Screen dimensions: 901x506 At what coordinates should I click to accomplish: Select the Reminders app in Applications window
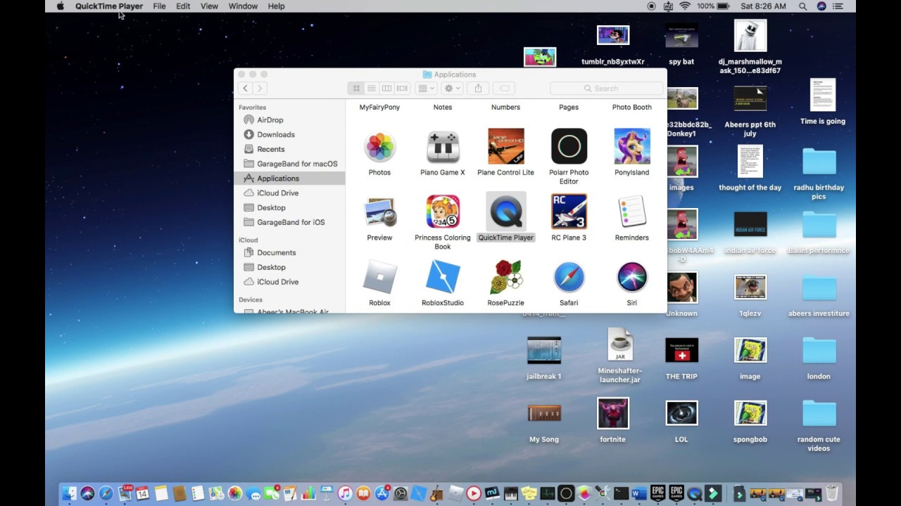(x=631, y=212)
